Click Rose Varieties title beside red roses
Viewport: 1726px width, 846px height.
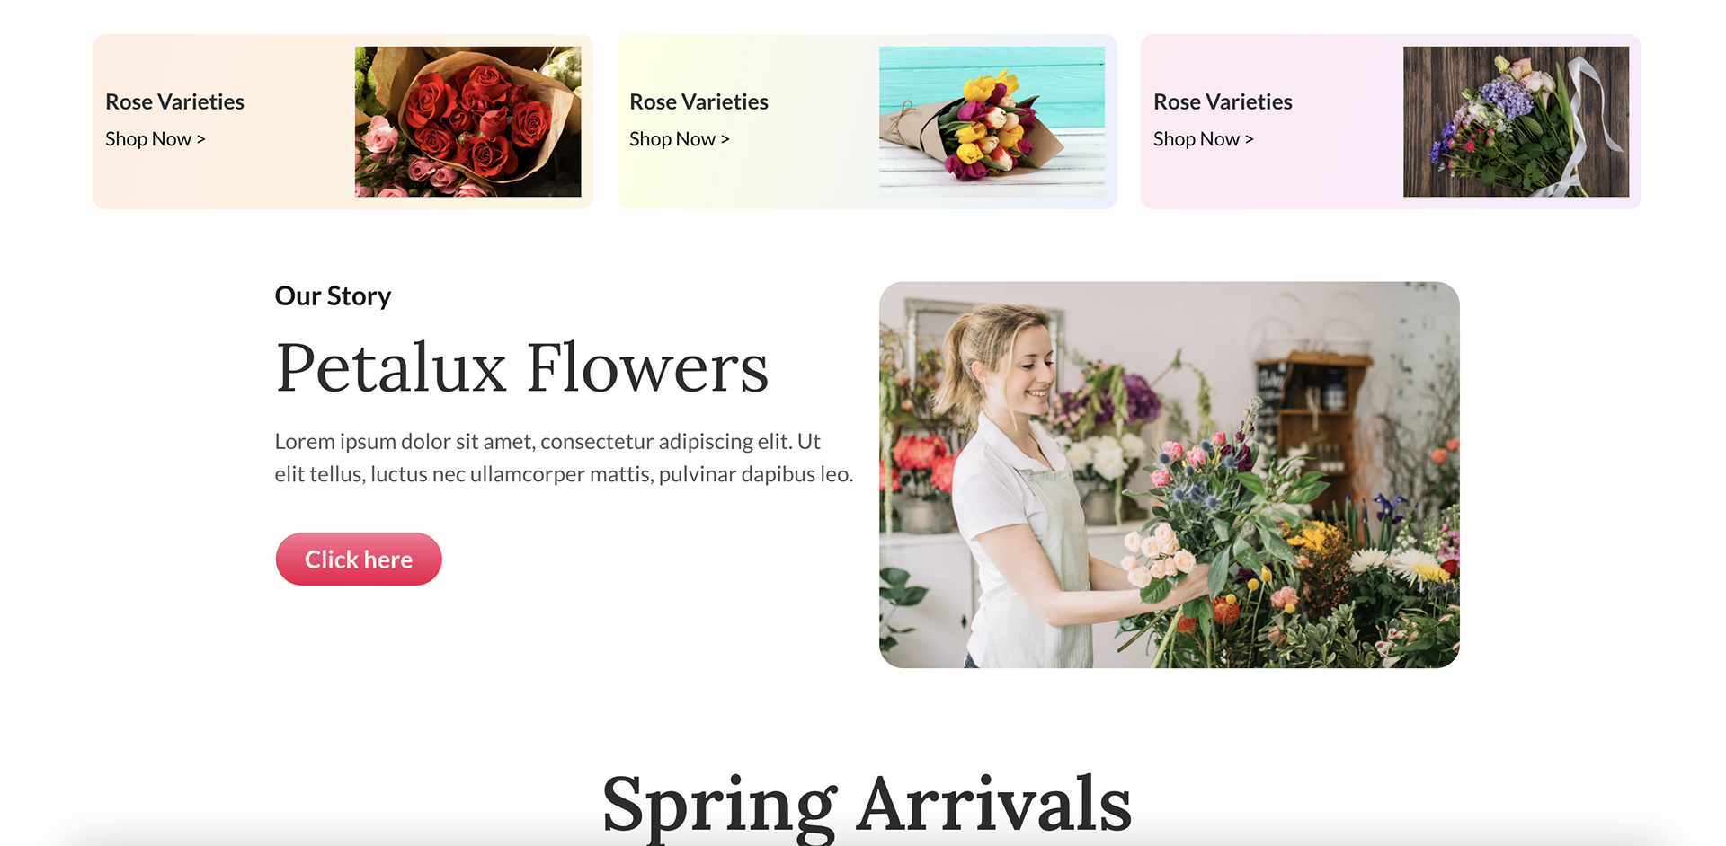[x=174, y=101]
